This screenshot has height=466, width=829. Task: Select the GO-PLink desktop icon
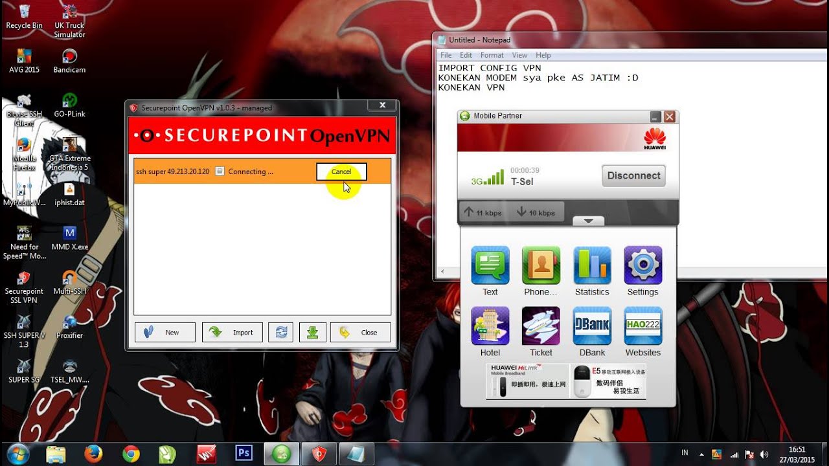pos(69,105)
